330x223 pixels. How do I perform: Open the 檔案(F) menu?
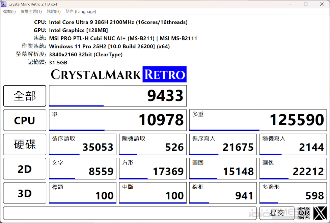[9, 11]
